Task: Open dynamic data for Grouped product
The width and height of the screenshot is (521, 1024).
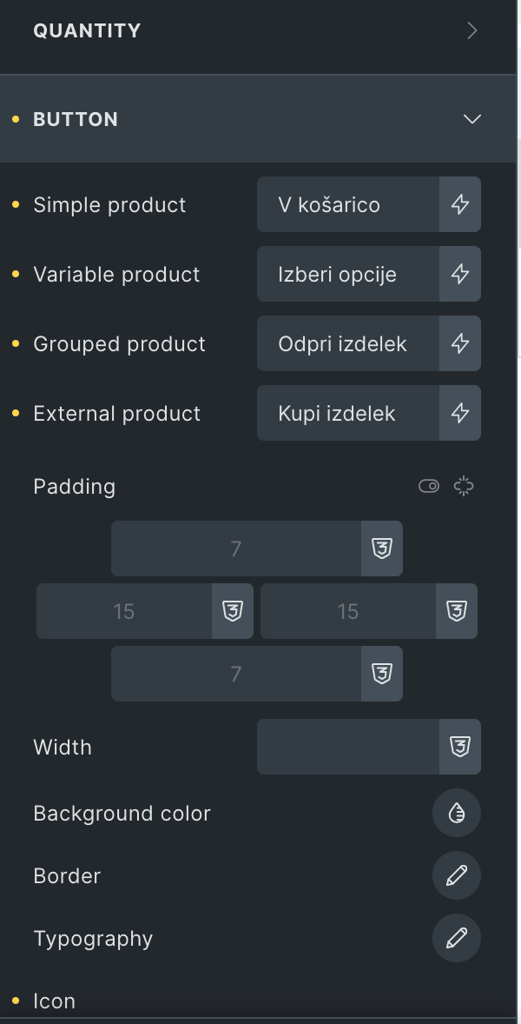Action: [459, 344]
